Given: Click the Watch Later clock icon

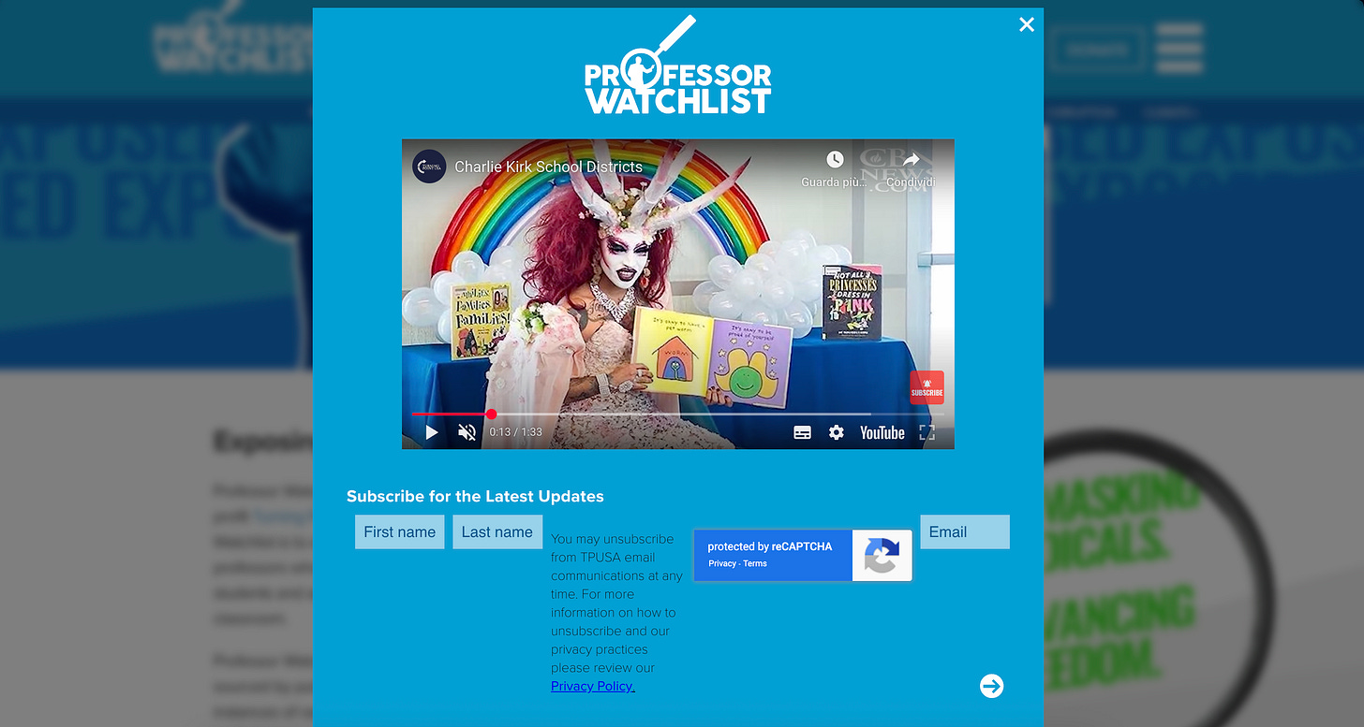Looking at the screenshot, I should [x=834, y=160].
